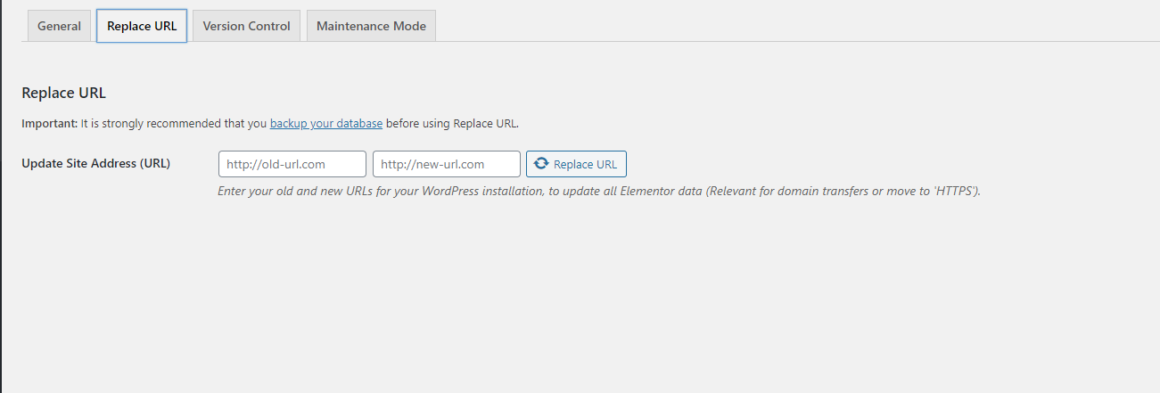Click the http://new-url.com placeholder text

pos(432,164)
